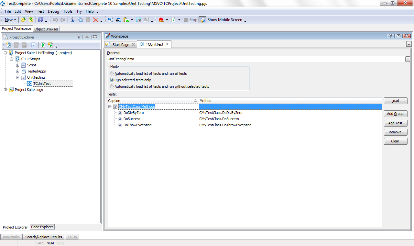Click the Add Test button

click(396, 123)
